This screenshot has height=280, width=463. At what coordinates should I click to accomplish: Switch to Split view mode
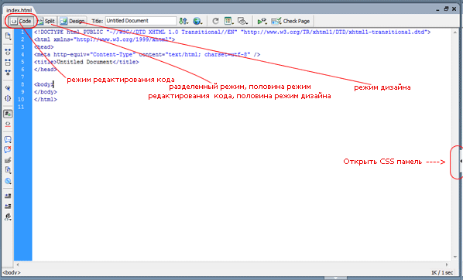[46, 21]
